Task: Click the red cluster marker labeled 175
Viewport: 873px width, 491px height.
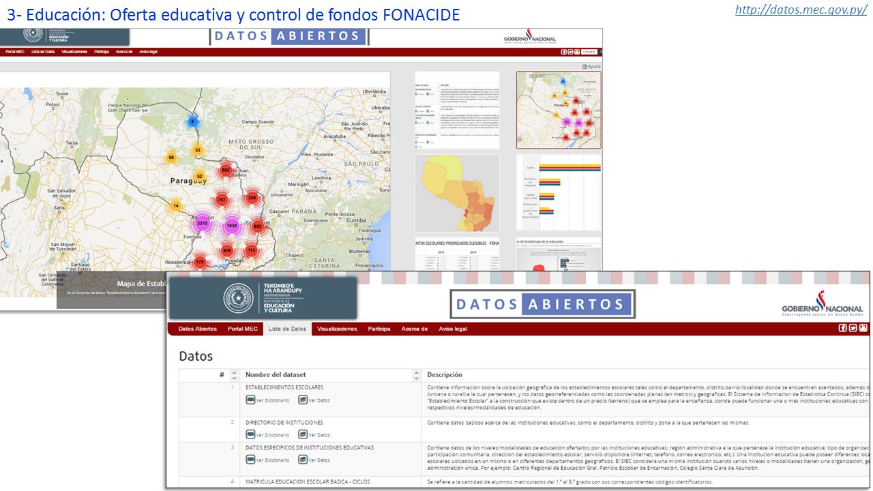Action: coord(200,262)
